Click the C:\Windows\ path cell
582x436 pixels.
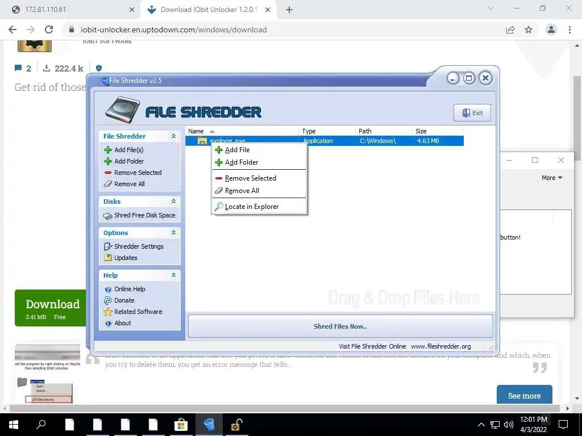click(378, 141)
